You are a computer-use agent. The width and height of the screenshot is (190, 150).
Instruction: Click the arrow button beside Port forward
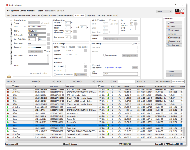tap(85, 66)
